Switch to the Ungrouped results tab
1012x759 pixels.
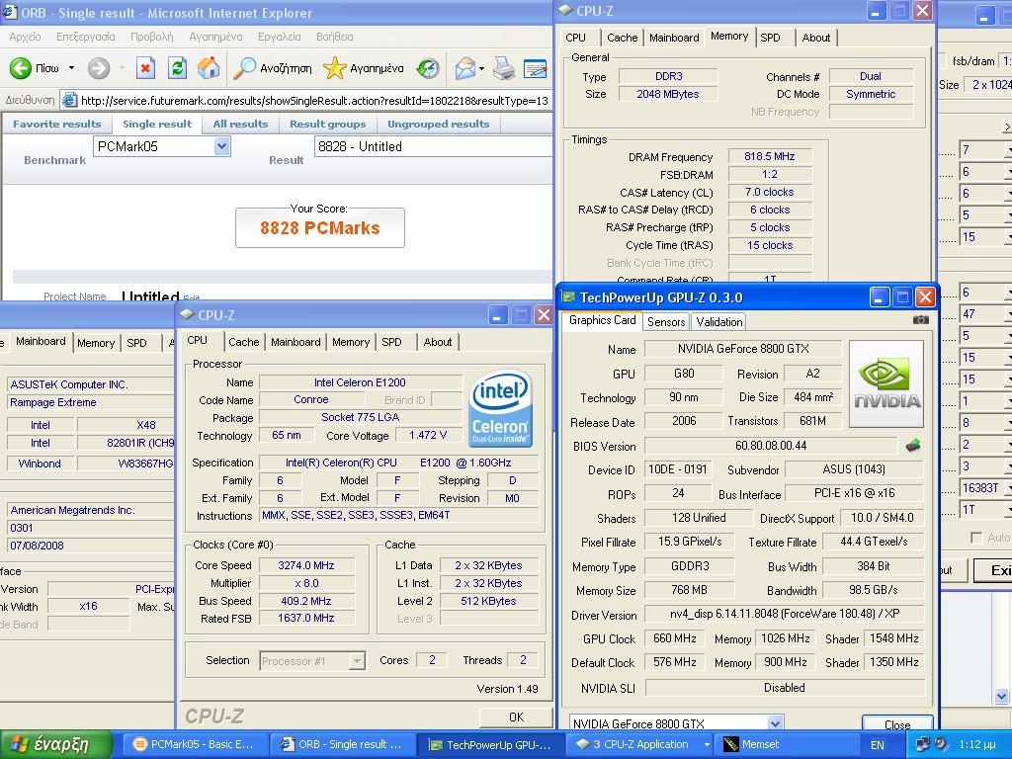point(438,124)
